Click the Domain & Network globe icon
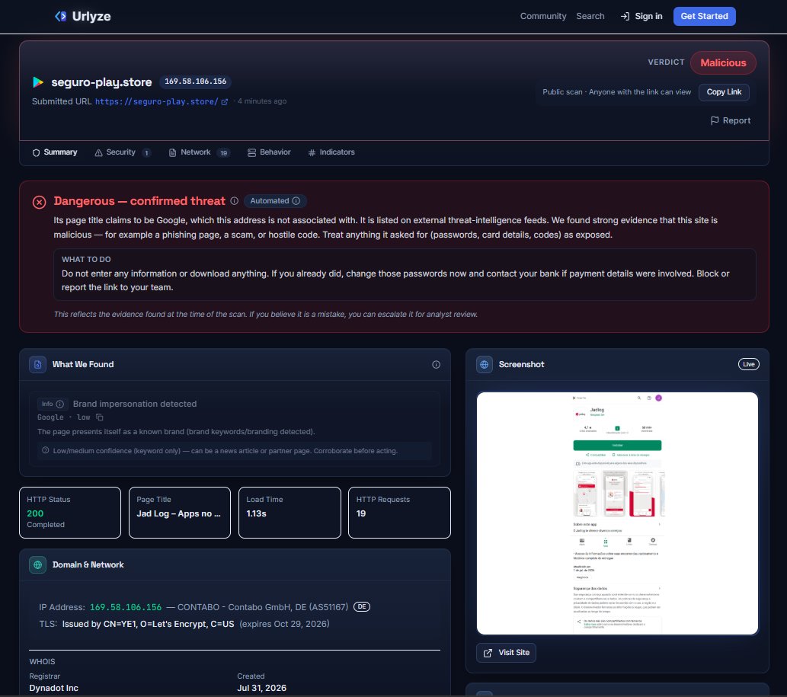The height and width of the screenshot is (697, 787). coord(37,565)
